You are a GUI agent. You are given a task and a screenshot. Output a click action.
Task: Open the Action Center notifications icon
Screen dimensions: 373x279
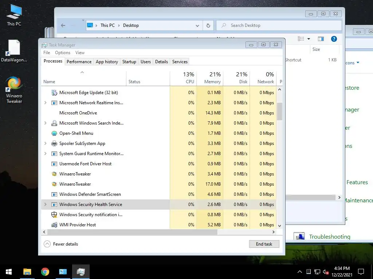click(361, 272)
